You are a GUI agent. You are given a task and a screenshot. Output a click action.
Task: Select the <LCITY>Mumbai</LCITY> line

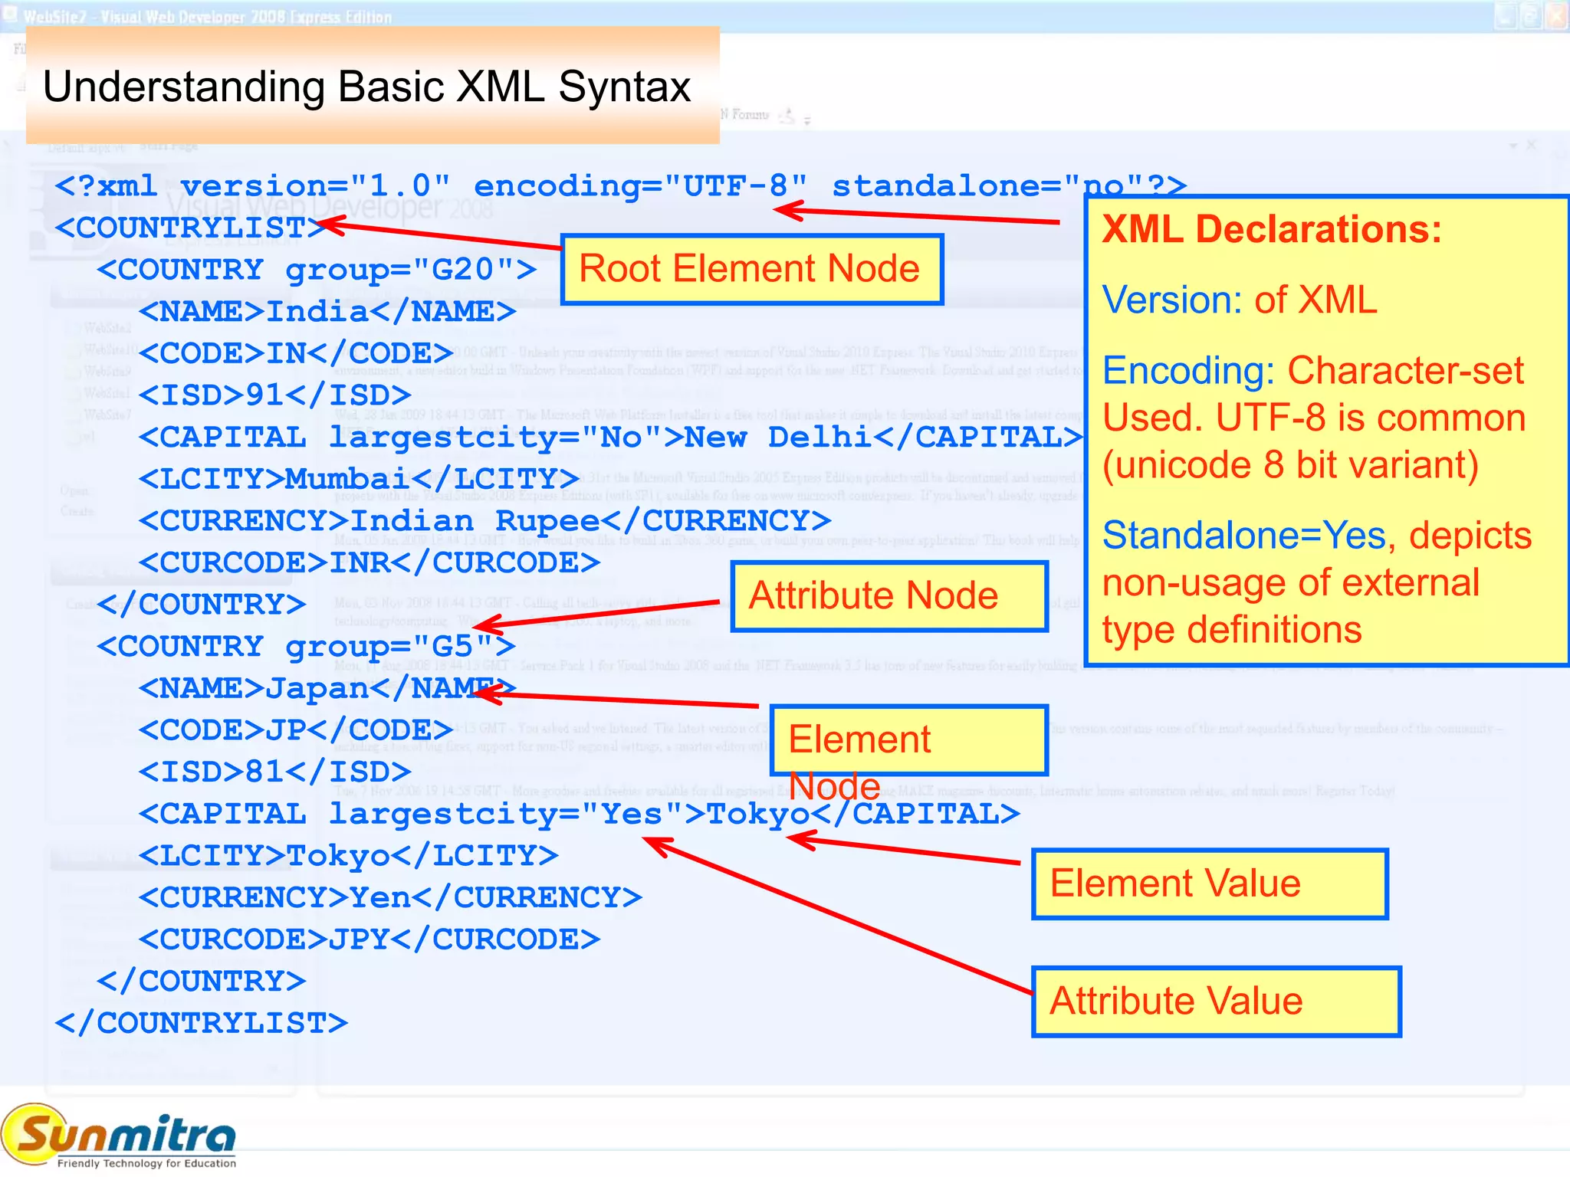(x=359, y=479)
